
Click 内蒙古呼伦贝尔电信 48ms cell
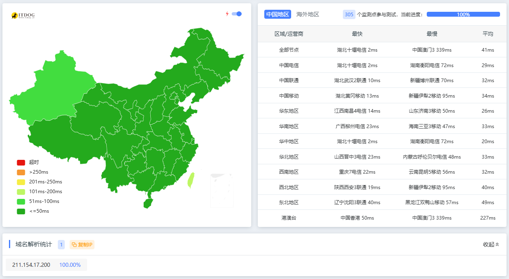click(432, 157)
